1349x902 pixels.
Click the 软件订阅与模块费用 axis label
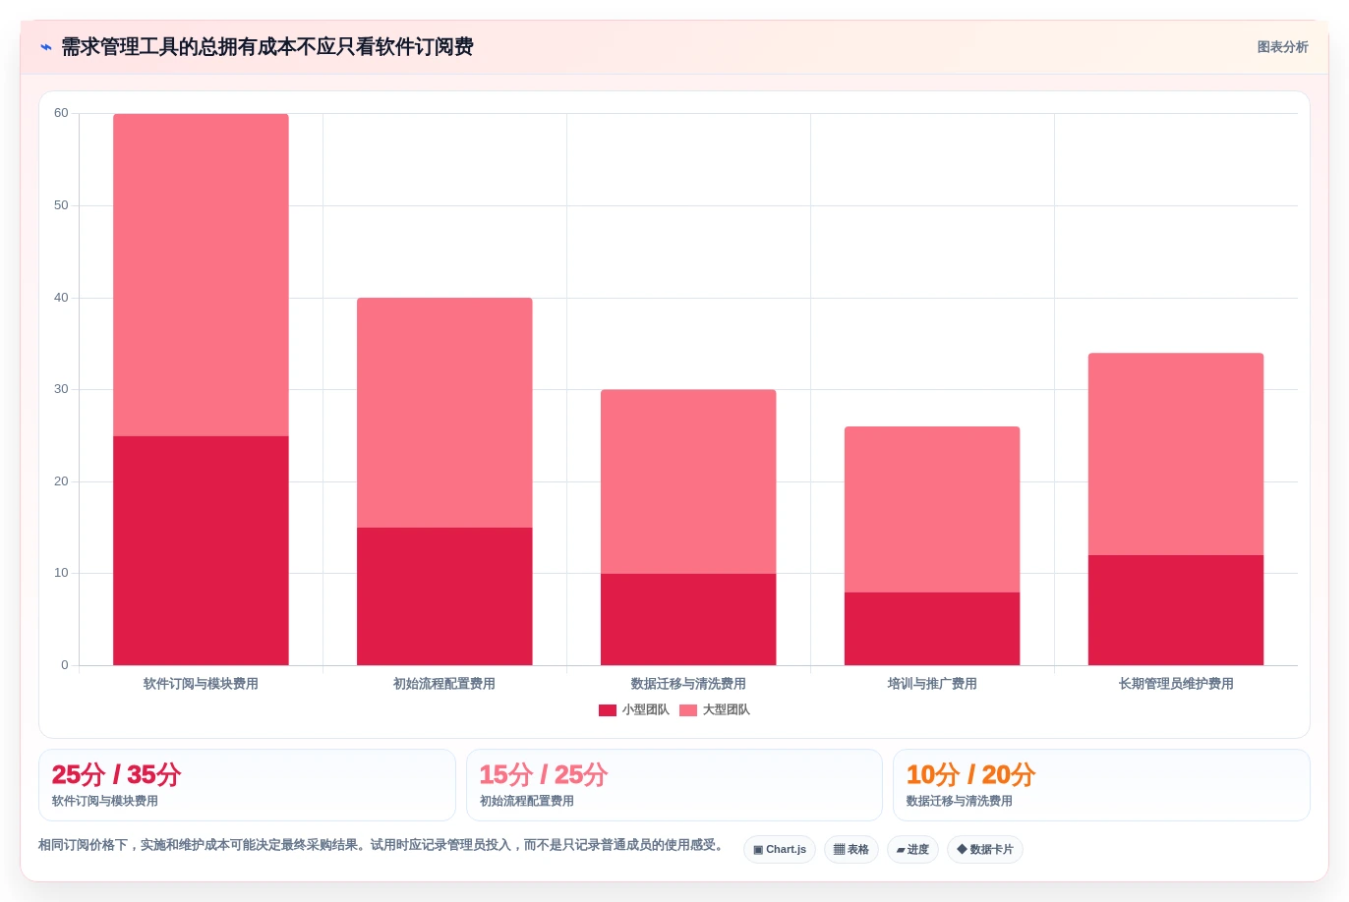pos(201,684)
